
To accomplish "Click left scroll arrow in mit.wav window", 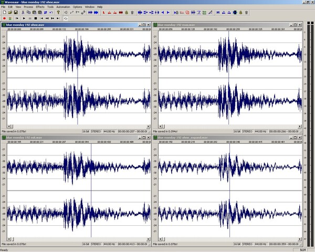I will pos(9,239).
